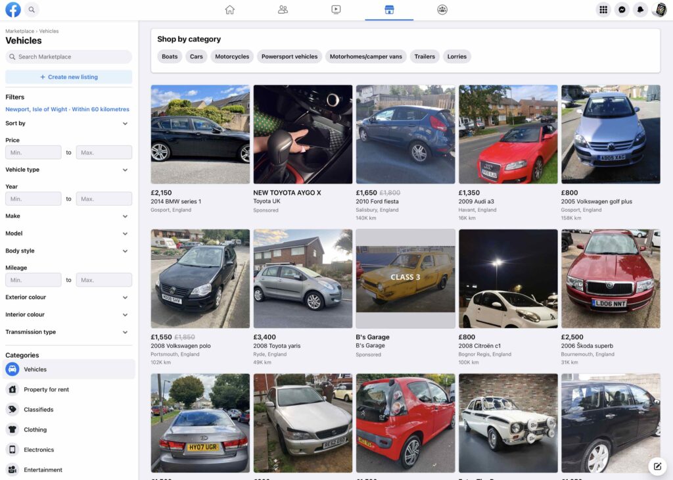Switch to the Friends tab
673x480 pixels.
pyautogui.click(x=283, y=9)
